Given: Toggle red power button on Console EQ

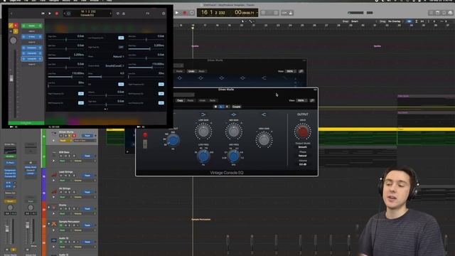Looking at the screenshot, I should tap(145, 135).
